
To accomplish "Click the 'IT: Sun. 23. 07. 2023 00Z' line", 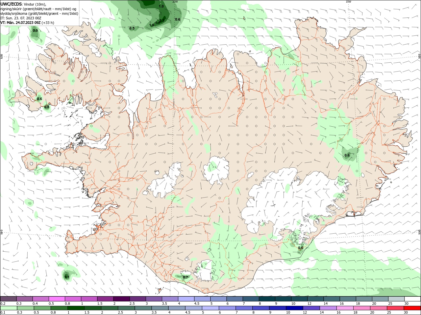I will click(x=21, y=18).
